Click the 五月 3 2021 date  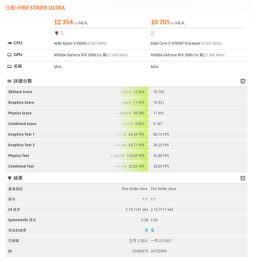click(138, 240)
